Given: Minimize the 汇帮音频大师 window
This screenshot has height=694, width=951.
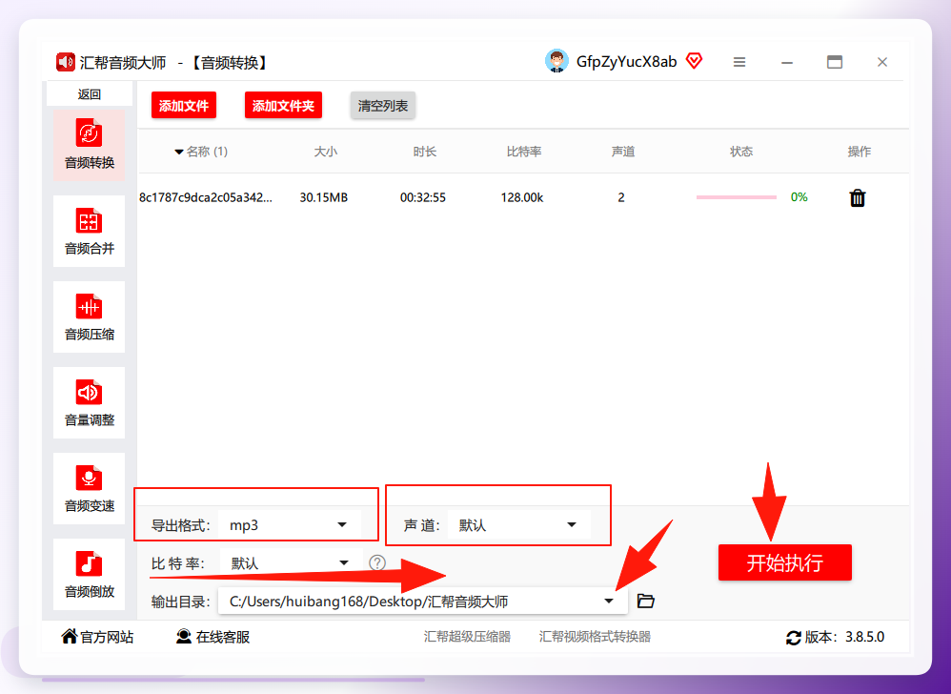Looking at the screenshot, I should pos(787,62).
